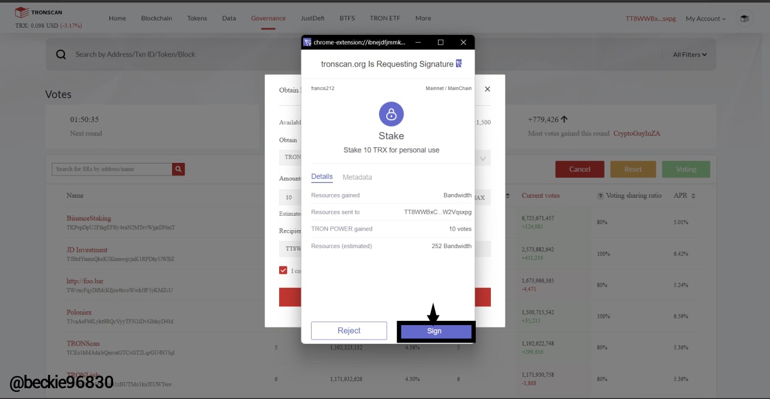The image size is (770, 399).
Task: Click the Current votes column header
Action: coord(541,195)
